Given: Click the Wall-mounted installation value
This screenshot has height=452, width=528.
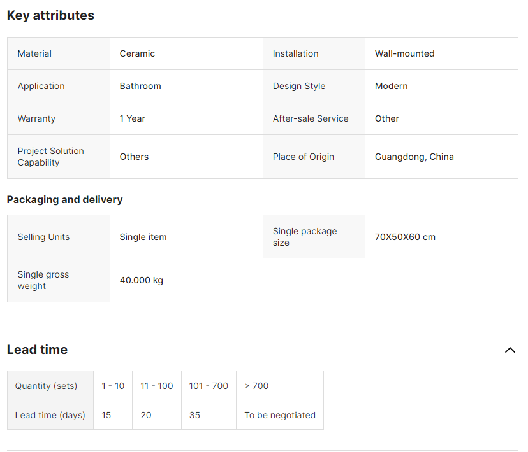Looking at the screenshot, I should [404, 53].
